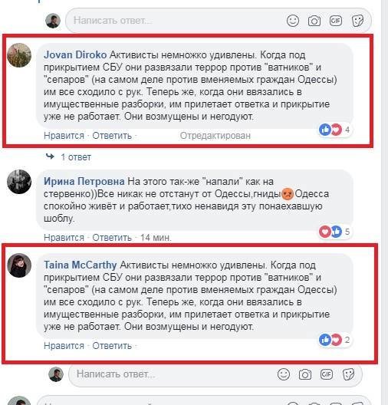Expand the '1 ответ' reply thread
The image size is (388, 405).
click(x=76, y=157)
